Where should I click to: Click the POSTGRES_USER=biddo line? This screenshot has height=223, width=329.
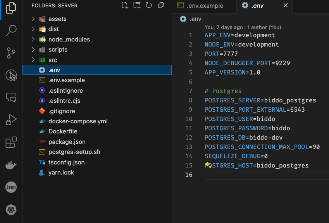tap(239, 119)
